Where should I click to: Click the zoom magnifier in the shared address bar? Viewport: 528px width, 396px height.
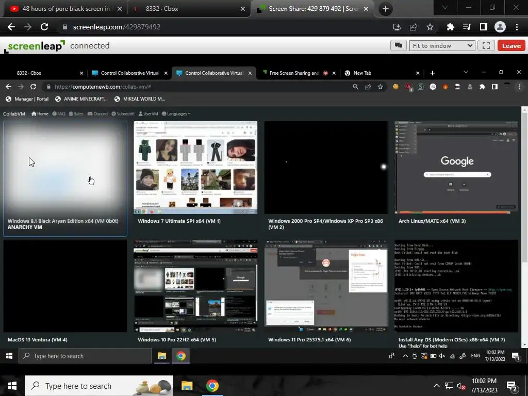point(356,87)
